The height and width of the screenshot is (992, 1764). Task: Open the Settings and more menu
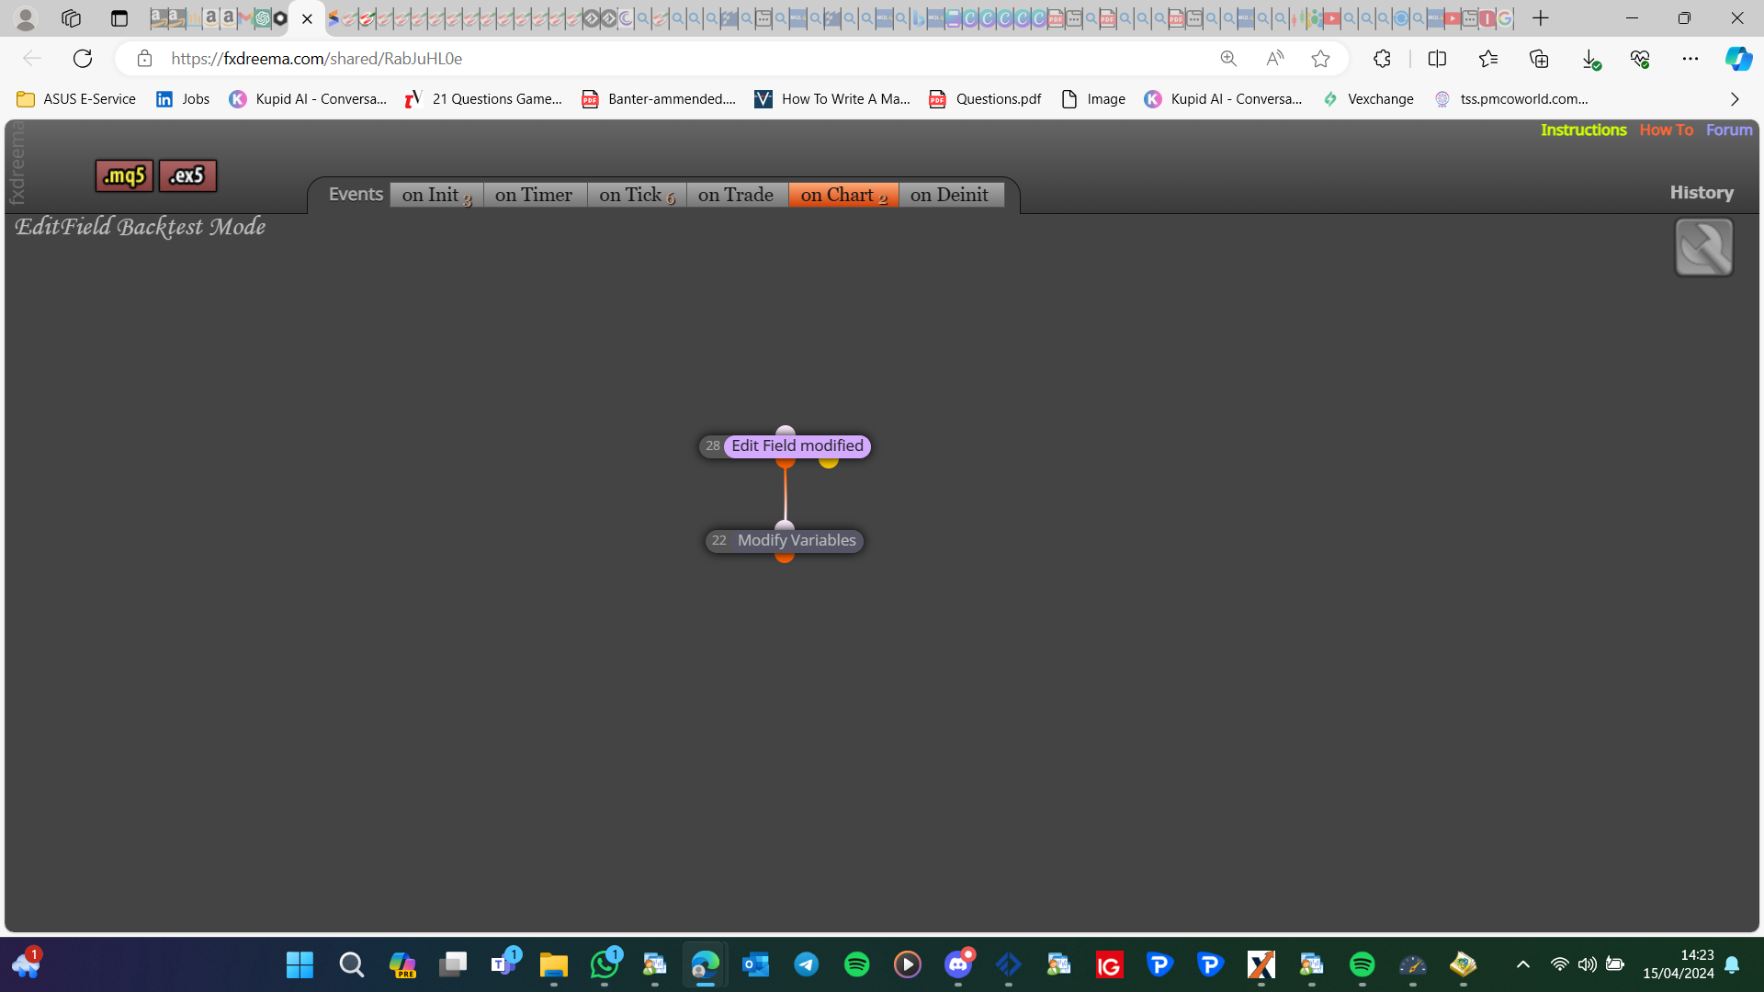pyautogui.click(x=1690, y=59)
